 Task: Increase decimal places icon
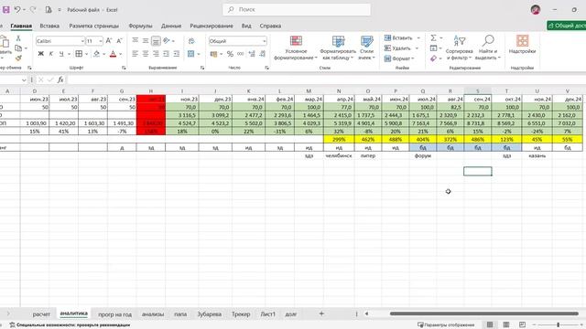click(x=252, y=54)
